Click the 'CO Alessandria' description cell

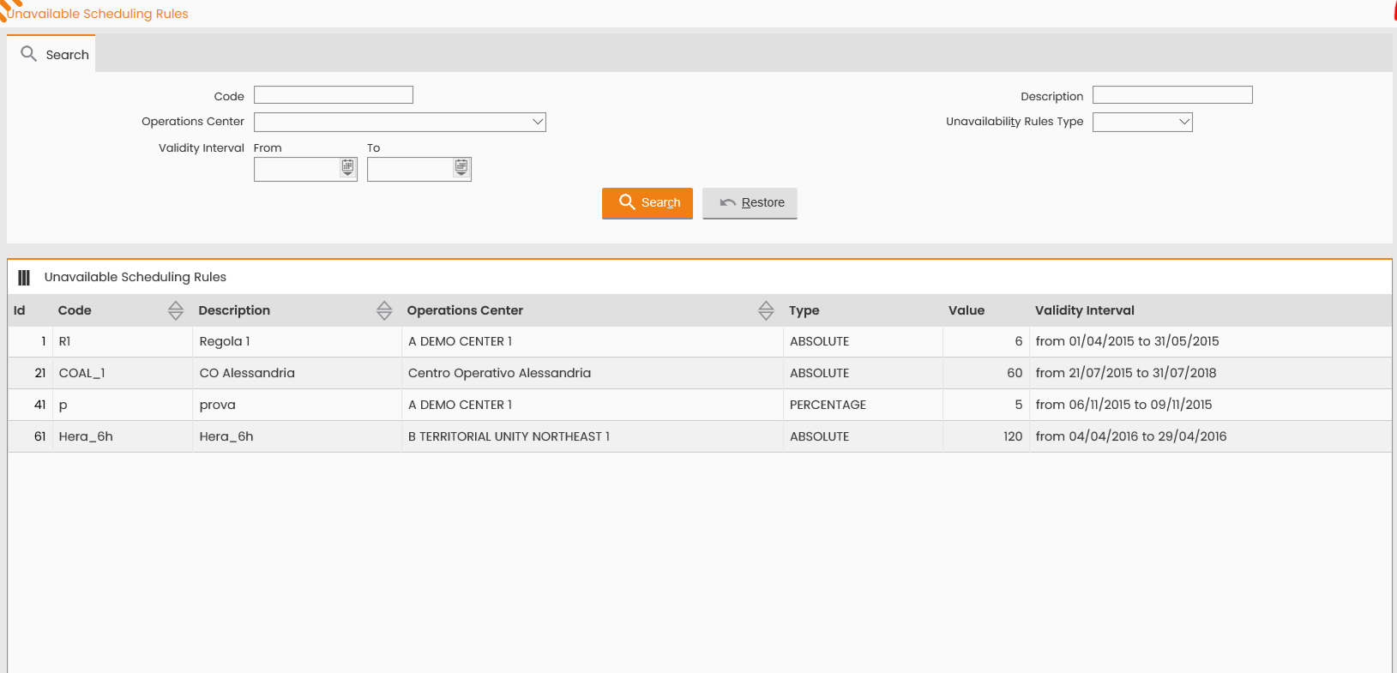click(x=298, y=373)
